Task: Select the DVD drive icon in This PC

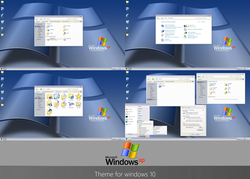Action: click(x=64, y=39)
